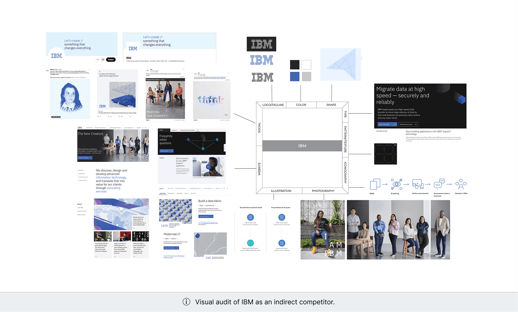
Task: Pick the gray color swatch
Action: coord(306,76)
